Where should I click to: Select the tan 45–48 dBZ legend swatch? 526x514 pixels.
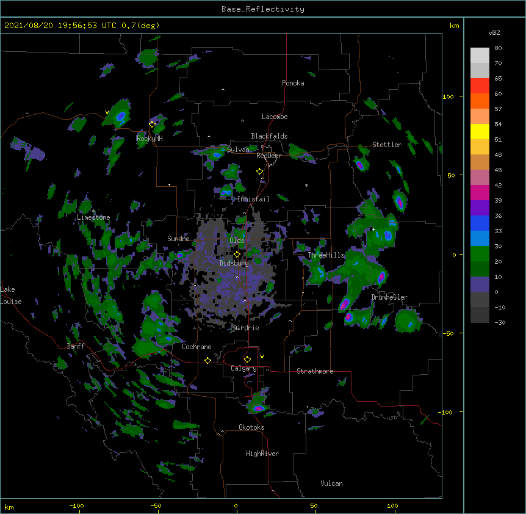(x=480, y=162)
